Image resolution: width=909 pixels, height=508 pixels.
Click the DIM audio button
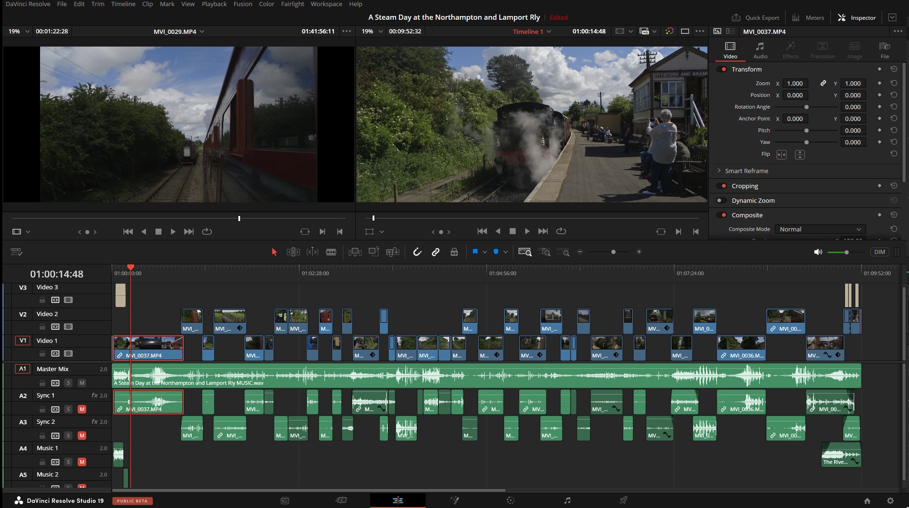coord(879,252)
